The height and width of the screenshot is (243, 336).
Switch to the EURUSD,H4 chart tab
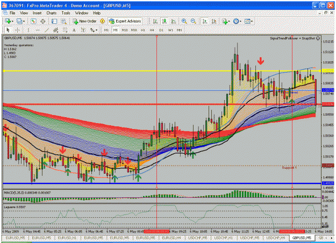pyautogui.click(x=171, y=238)
